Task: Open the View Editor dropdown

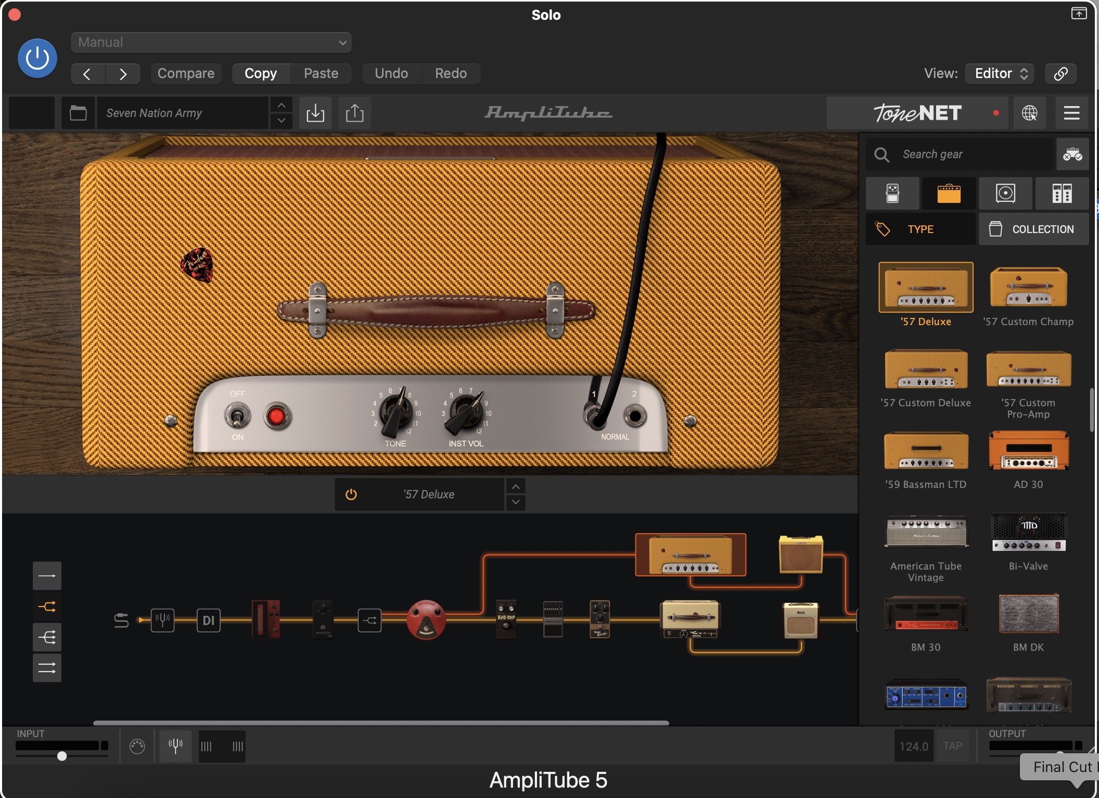Action: (1000, 74)
